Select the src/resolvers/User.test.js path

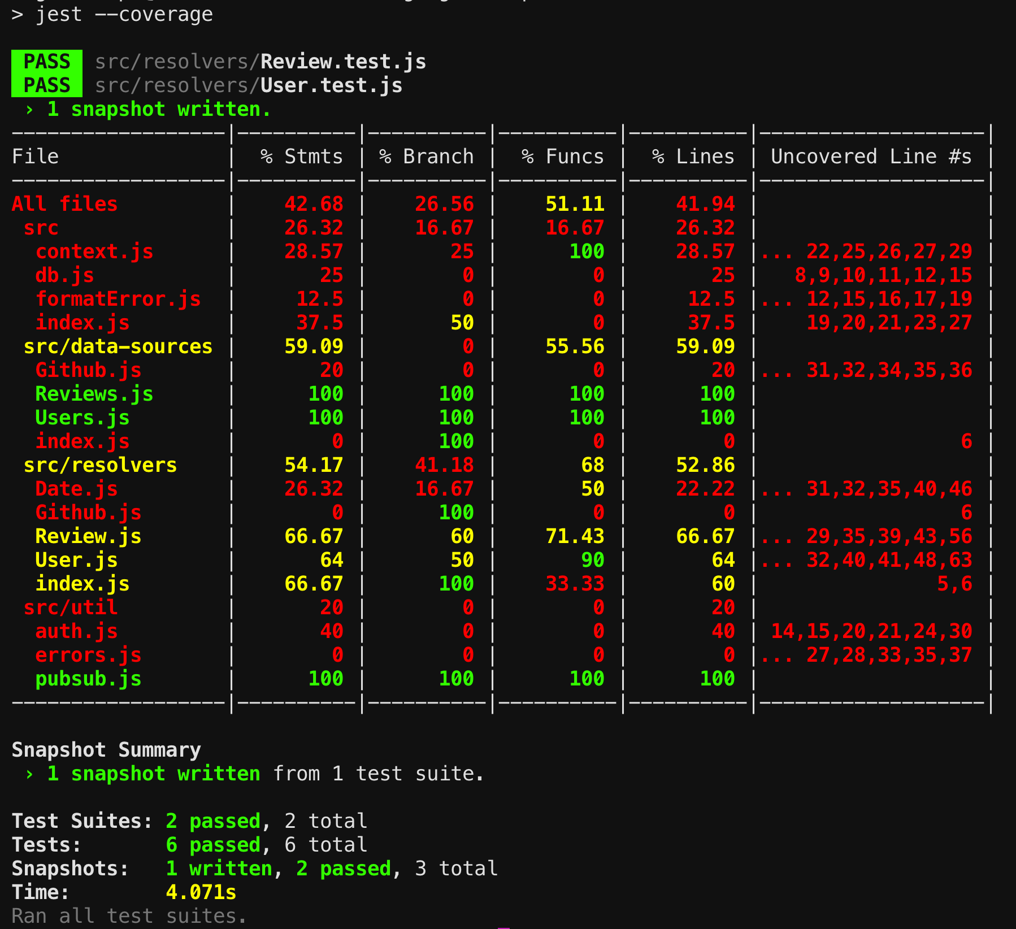pos(249,85)
